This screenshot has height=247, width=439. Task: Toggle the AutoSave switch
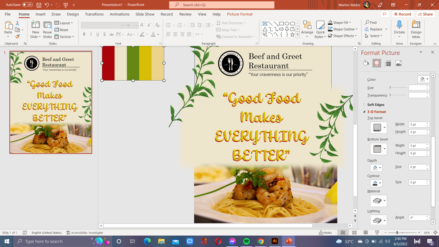(27, 5)
